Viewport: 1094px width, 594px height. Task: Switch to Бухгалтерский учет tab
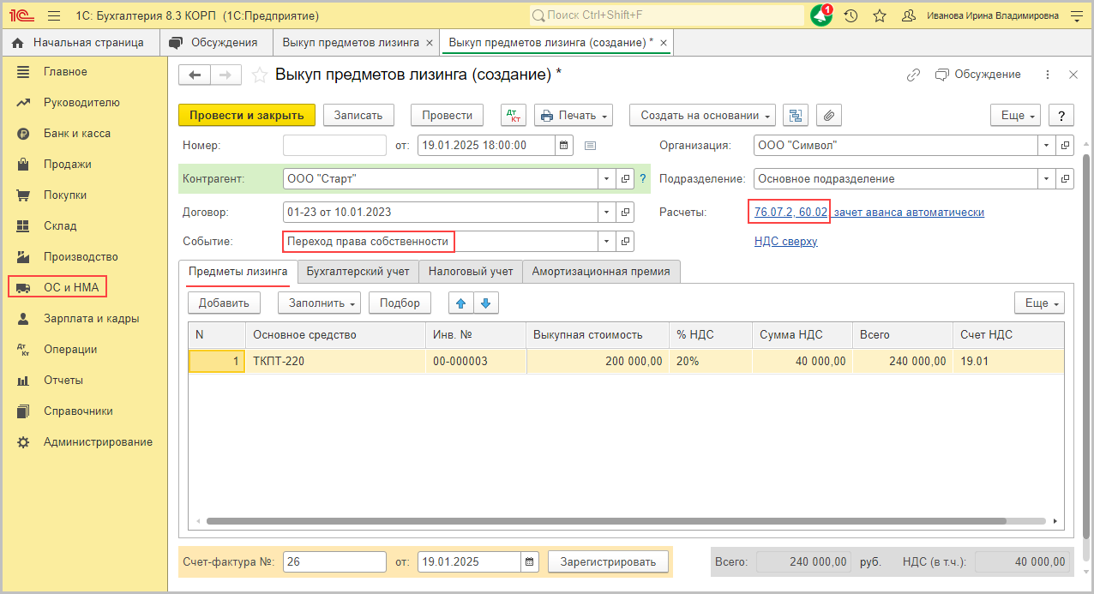click(358, 271)
